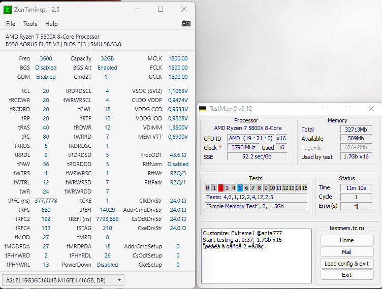Click the red test box 2

[x=221, y=188]
